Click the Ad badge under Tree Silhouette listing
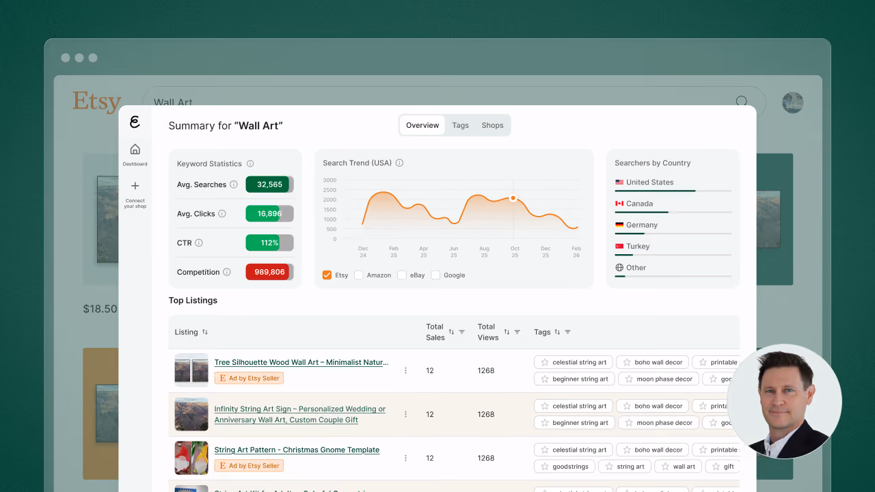The height and width of the screenshot is (492, 875). (249, 378)
